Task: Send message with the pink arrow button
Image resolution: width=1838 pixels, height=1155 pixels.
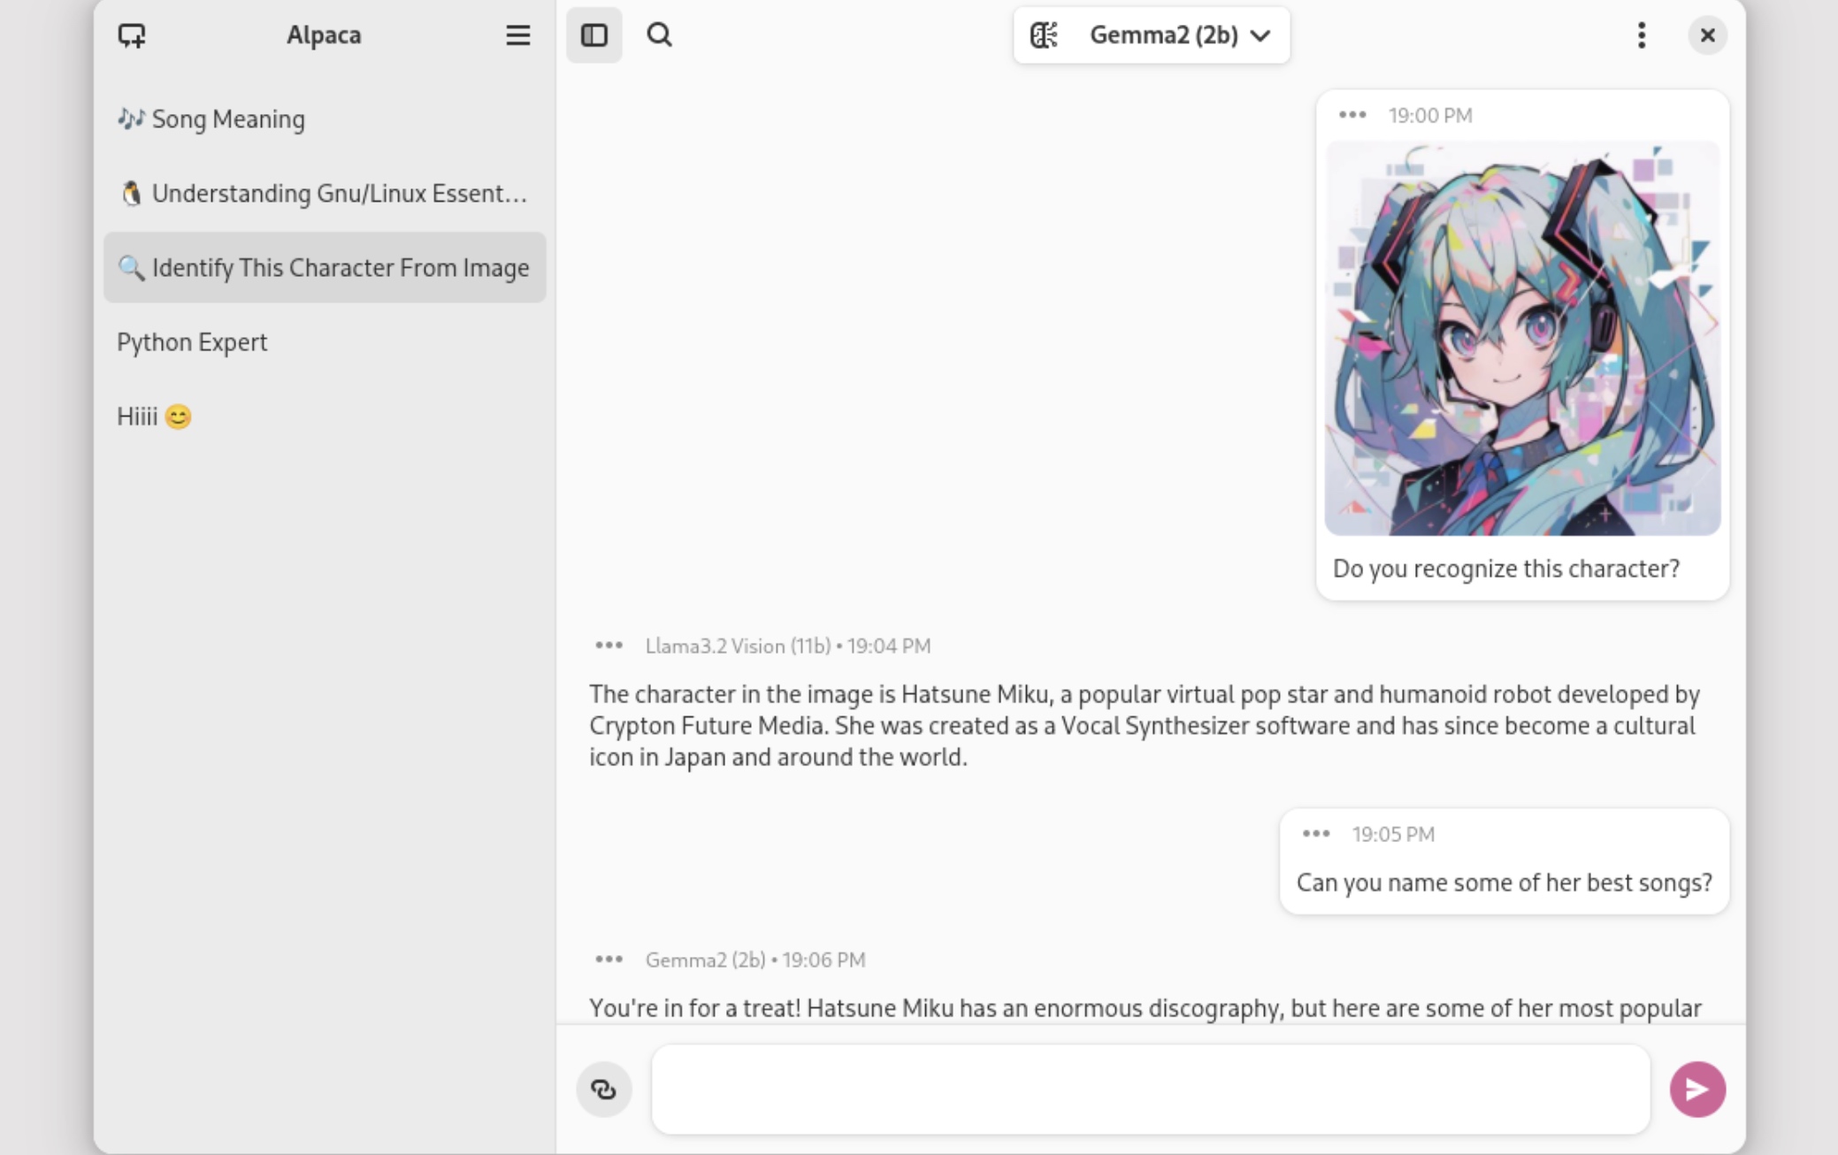Action: pos(1697,1090)
